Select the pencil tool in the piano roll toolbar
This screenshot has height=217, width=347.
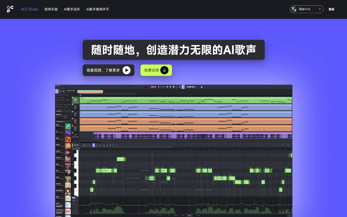[97, 145]
